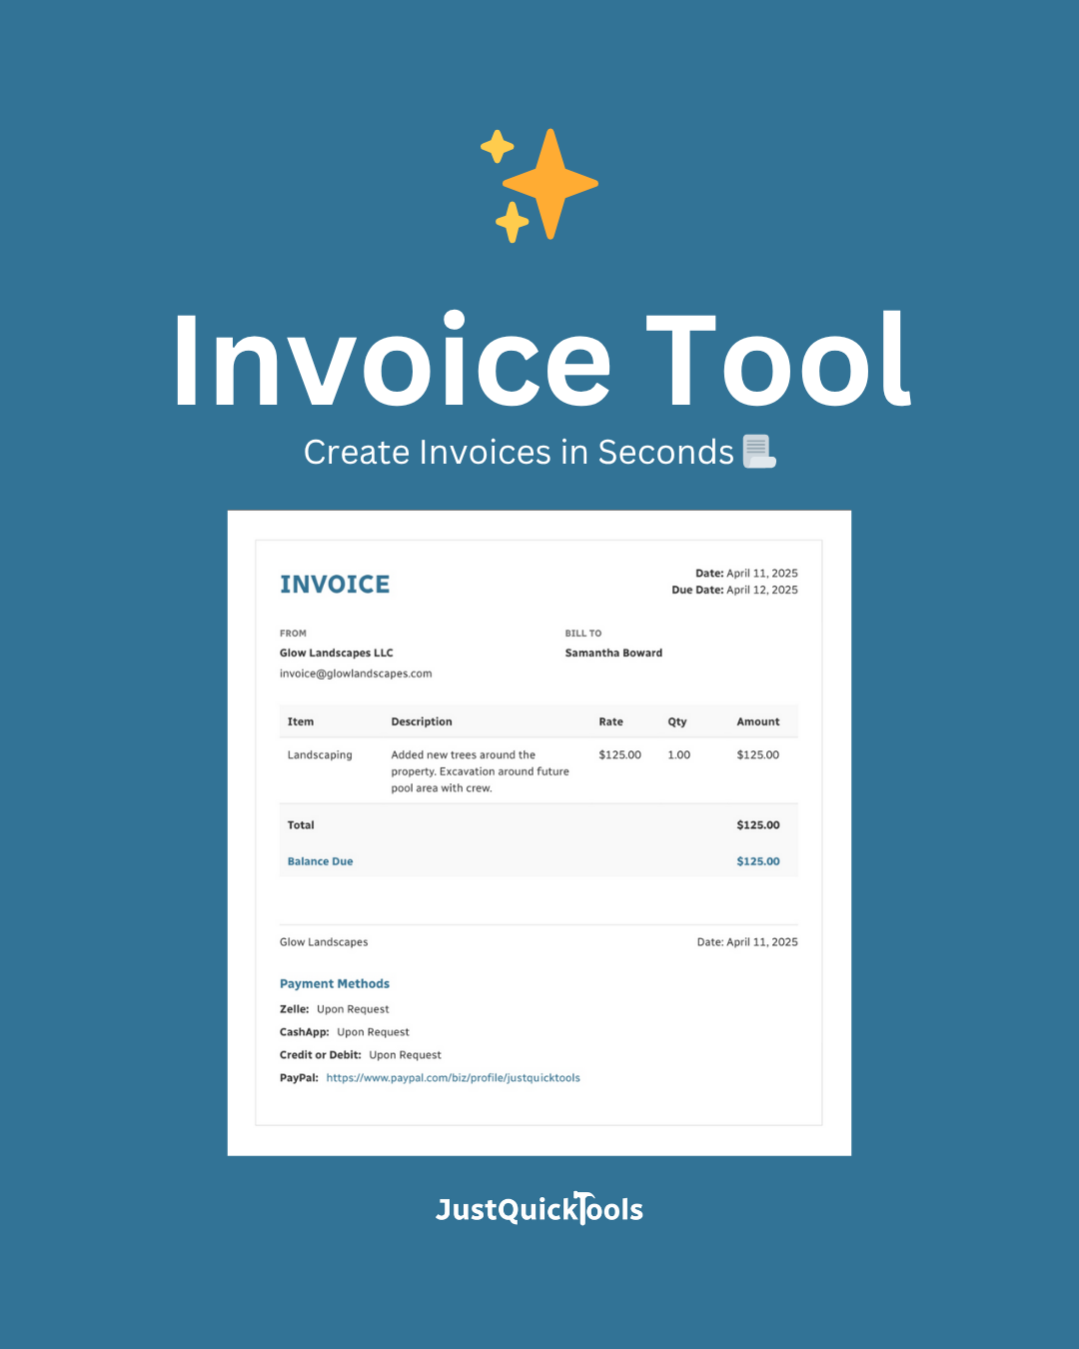Click the Credit or Debit payment option
The image size is (1079, 1349).
360,1054
